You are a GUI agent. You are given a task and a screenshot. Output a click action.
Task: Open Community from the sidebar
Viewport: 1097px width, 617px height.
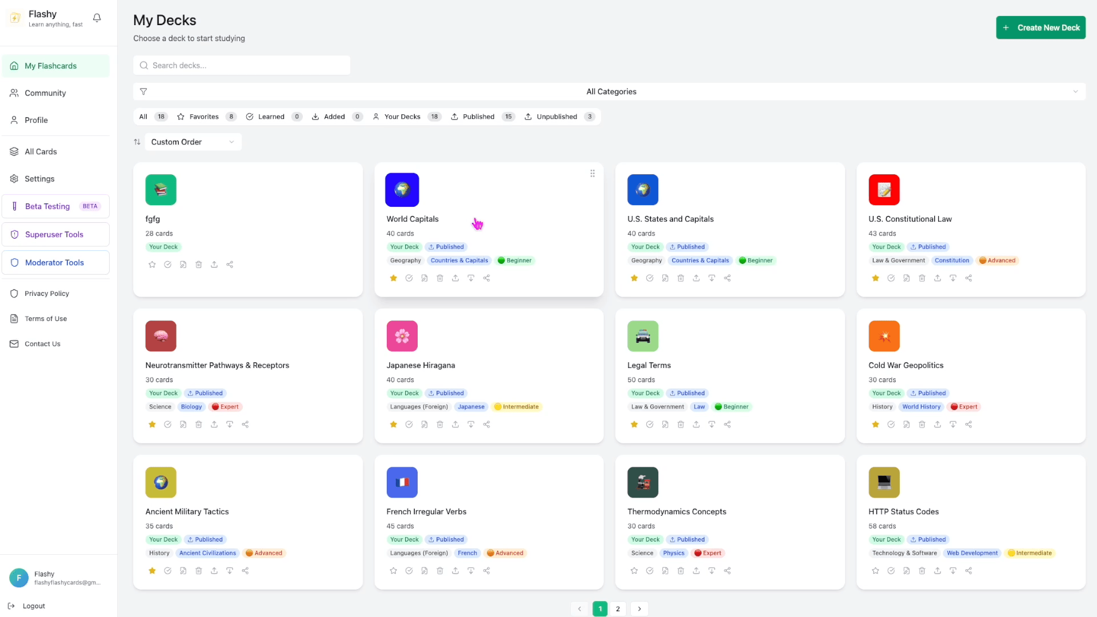click(x=45, y=93)
